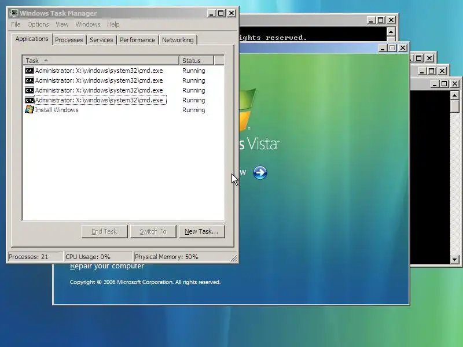
Task: Select the Install Windows task row
Action: point(57,110)
